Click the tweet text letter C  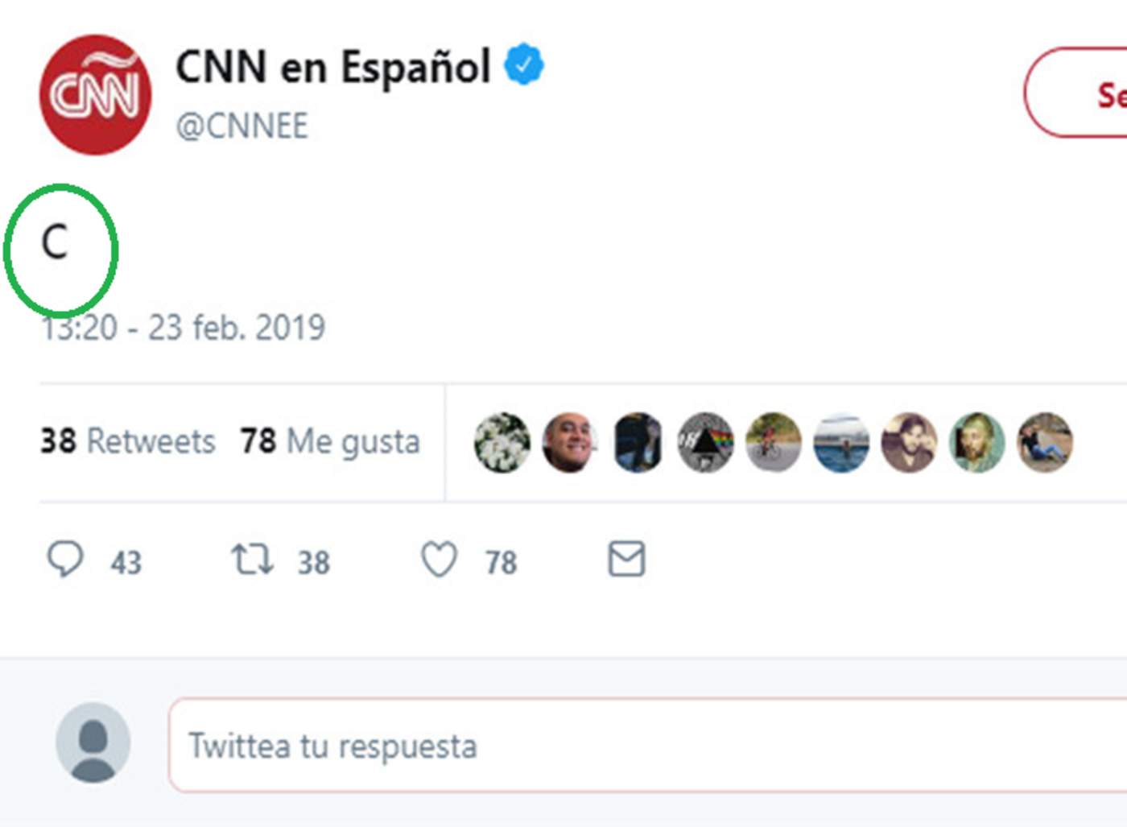point(55,242)
